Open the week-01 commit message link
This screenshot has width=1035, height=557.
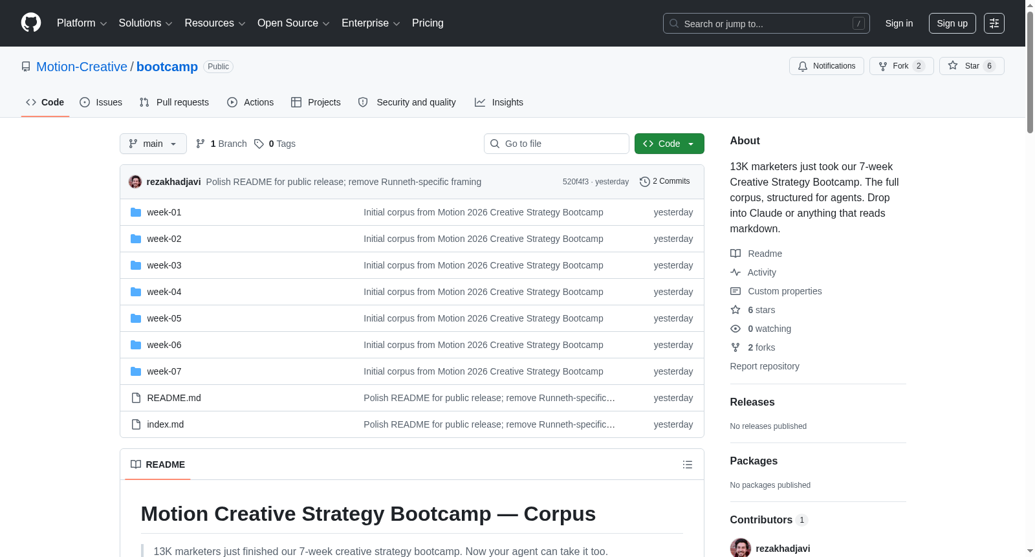point(483,212)
